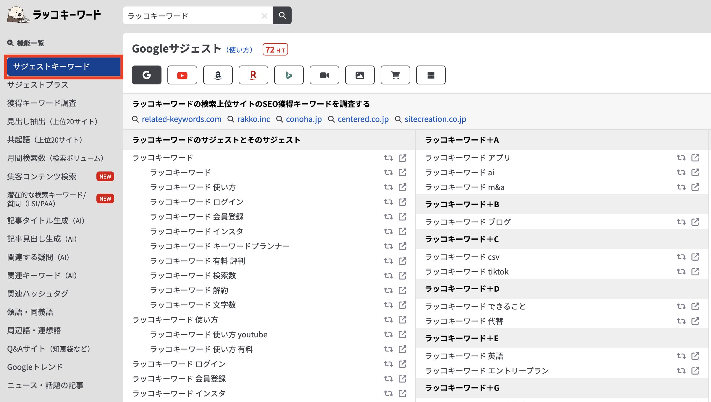Click the 機能一覧 sidebar heading
Viewport: 711px width, 402px height.
[26, 43]
